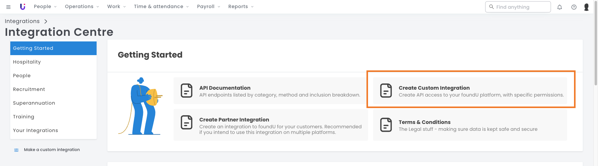Expand the People dropdown menu
598x166 pixels.
tap(45, 7)
